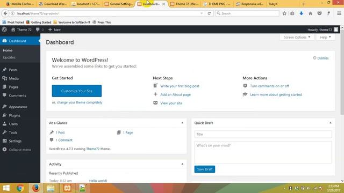Open the Howdy, theme72 account menu
The width and height of the screenshot is (344, 193).
coord(322,29)
